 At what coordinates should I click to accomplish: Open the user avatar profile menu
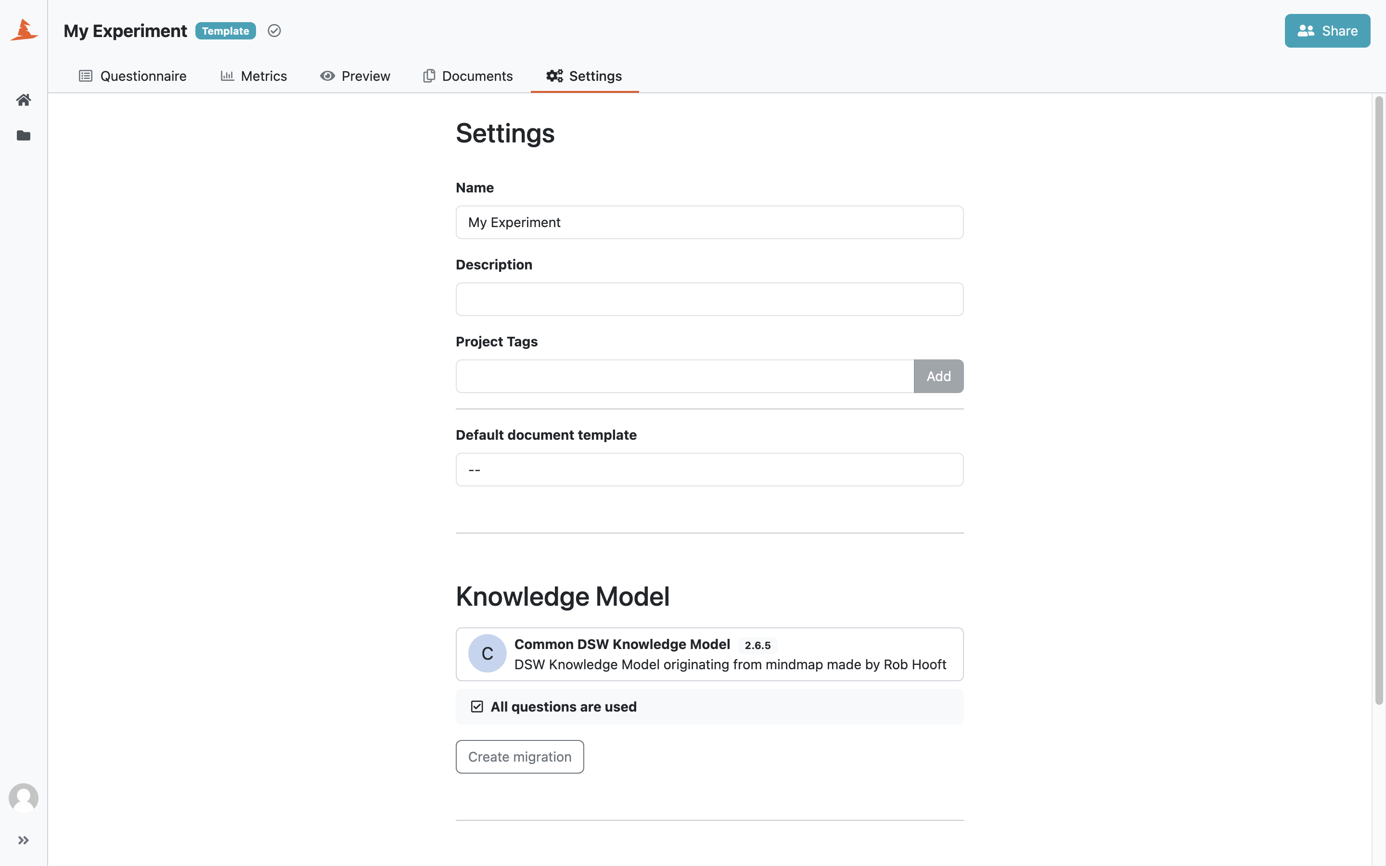(x=24, y=798)
